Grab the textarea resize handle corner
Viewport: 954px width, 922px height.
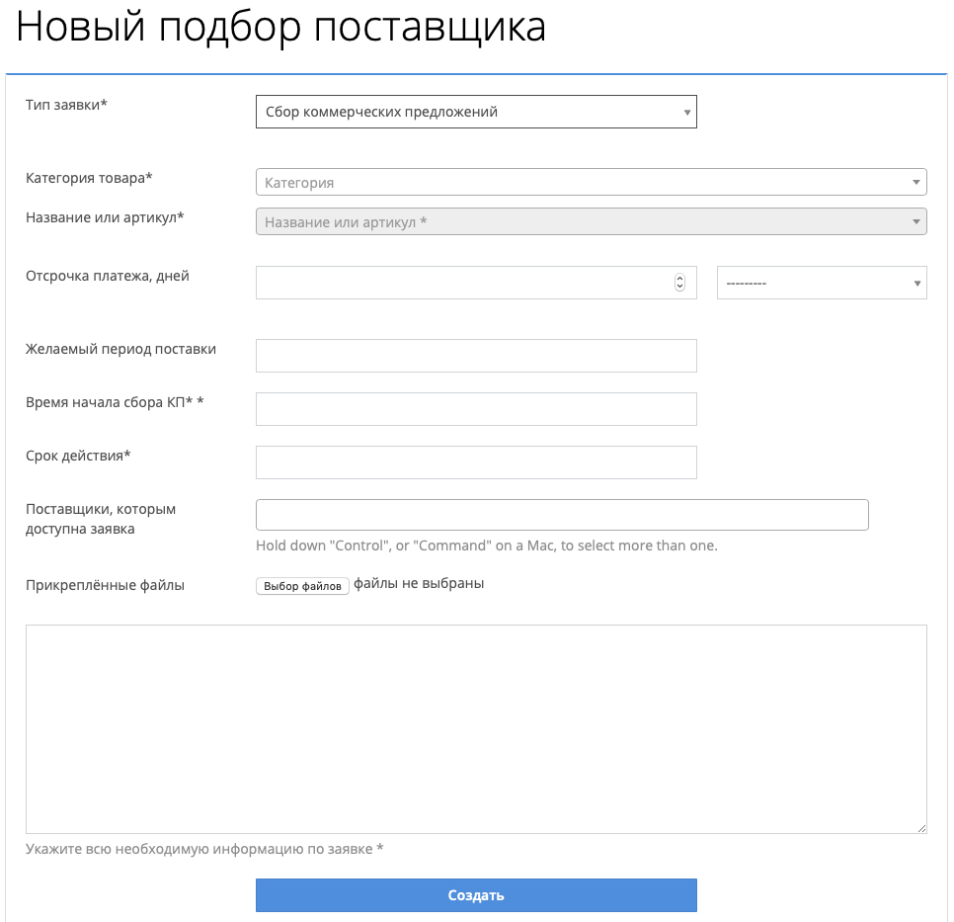pyautogui.click(x=922, y=829)
